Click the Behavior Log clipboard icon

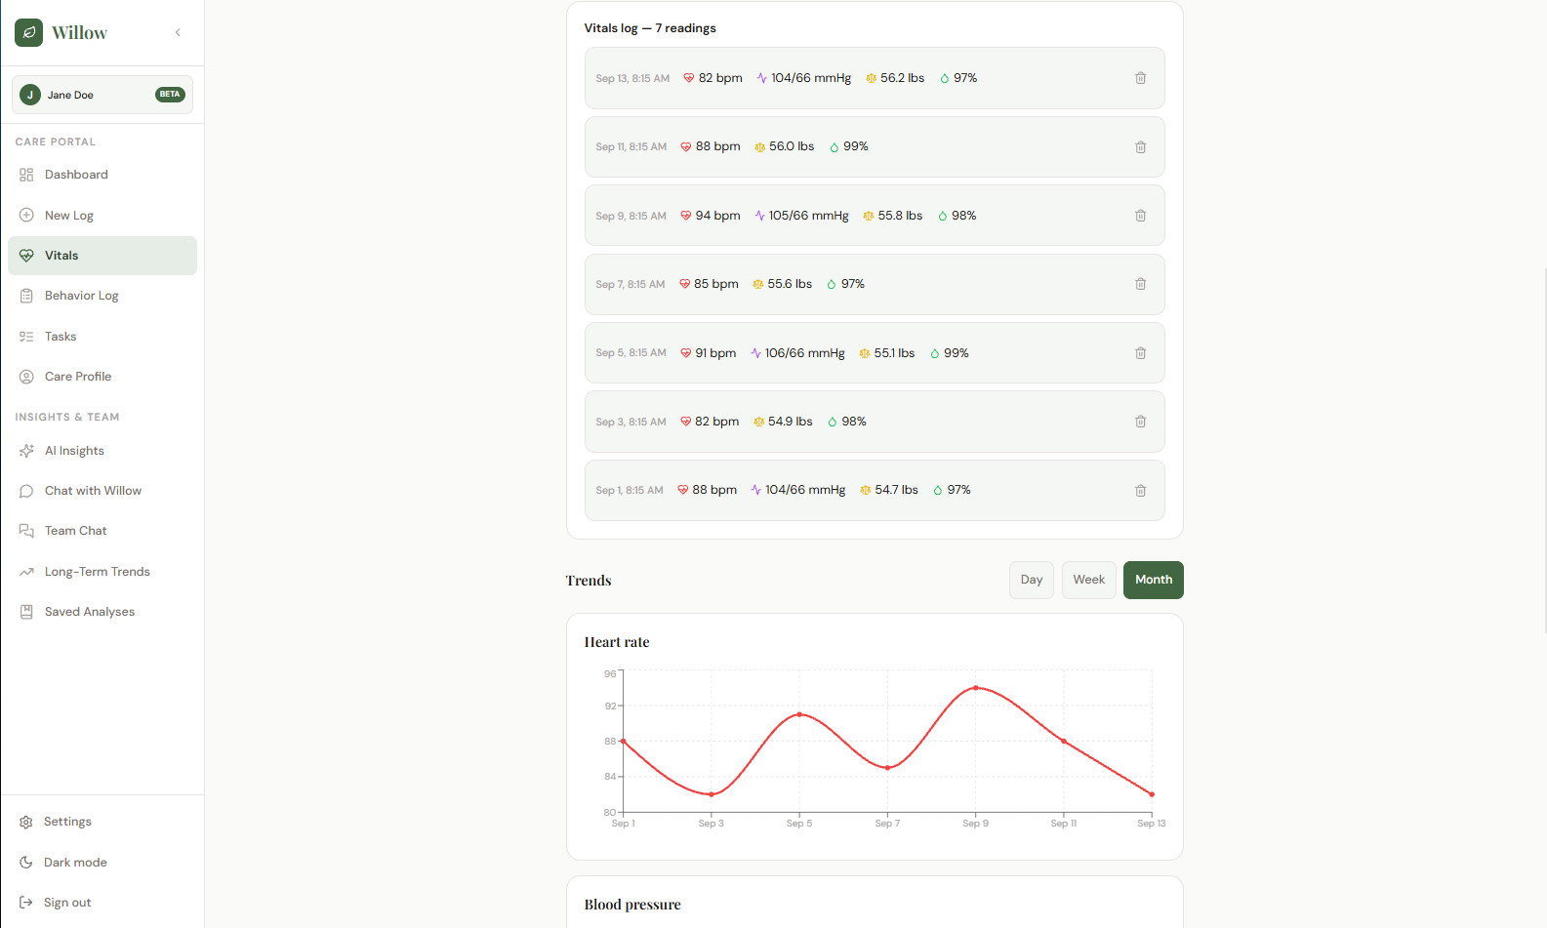26,296
